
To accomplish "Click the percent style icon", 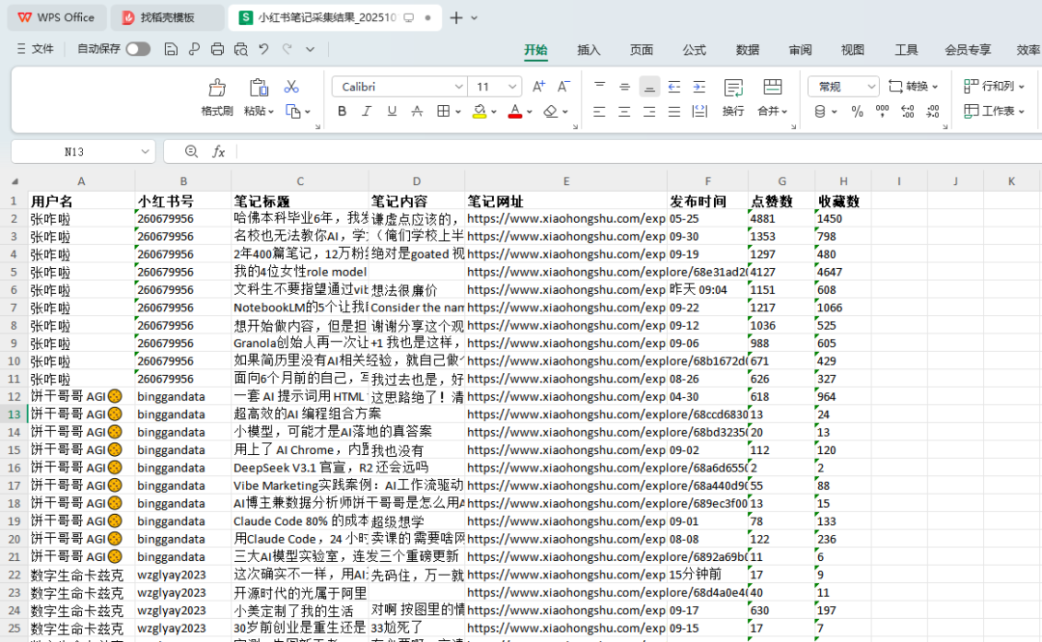I will [x=857, y=112].
